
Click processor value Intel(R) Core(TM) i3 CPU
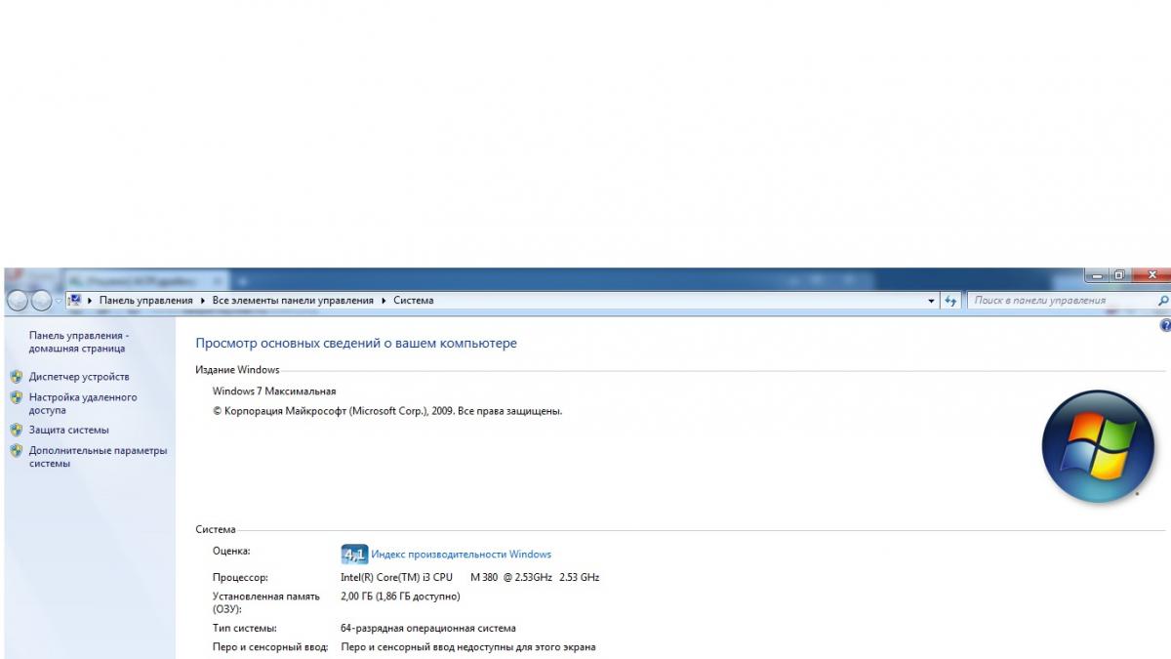coord(469,577)
